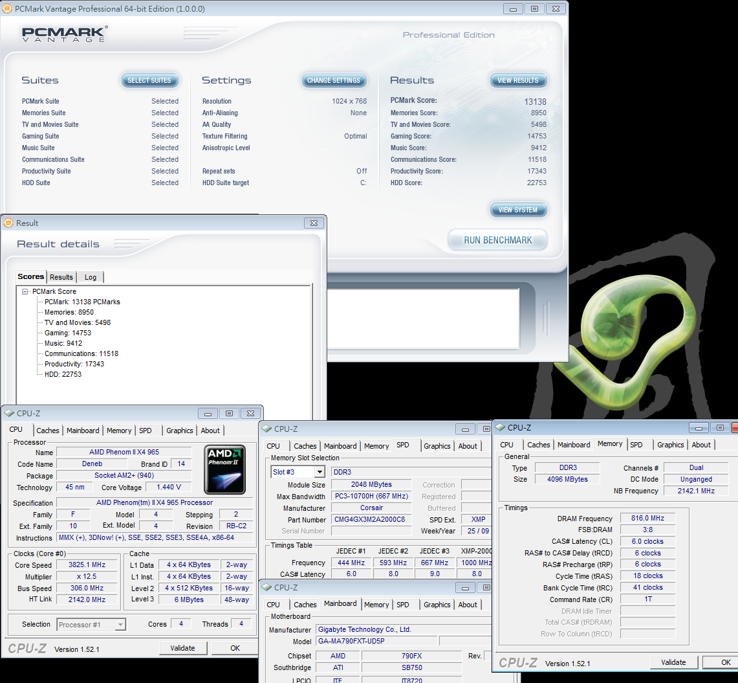Minimize the SPD CPU-Z window
The width and height of the screenshot is (738, 683).
tap(465, 429)
